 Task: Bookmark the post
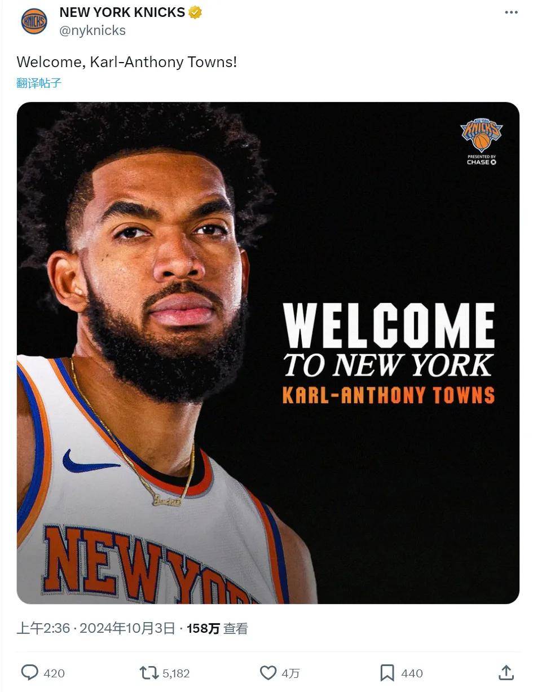(387, 672)
